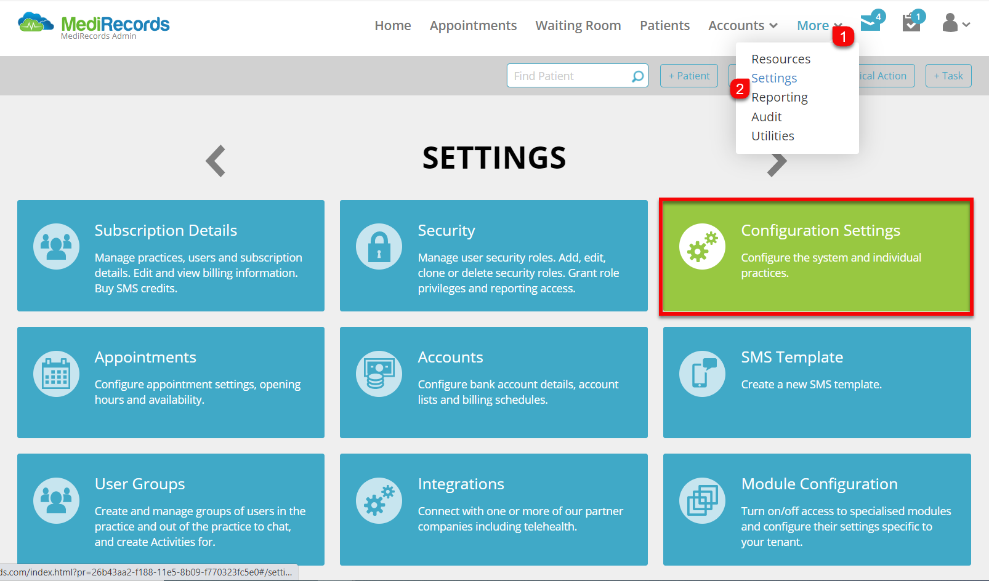Select Reporting from More menu

pyautogui.click(x=780, y=97)
